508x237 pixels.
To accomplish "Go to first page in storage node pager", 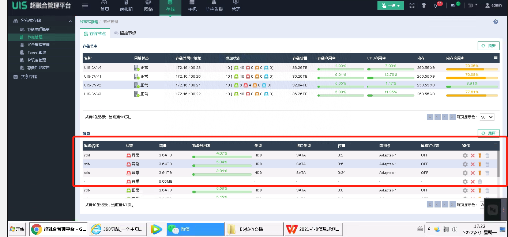I will 430,117.
